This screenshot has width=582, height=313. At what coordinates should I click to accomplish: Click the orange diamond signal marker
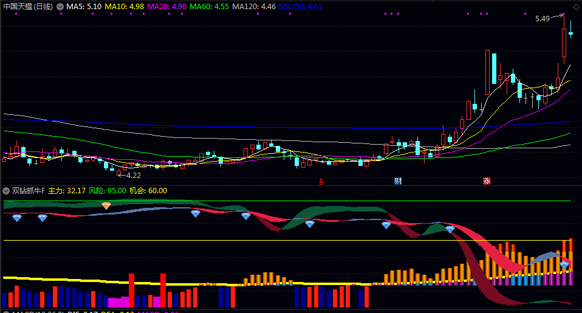[106, 206]
